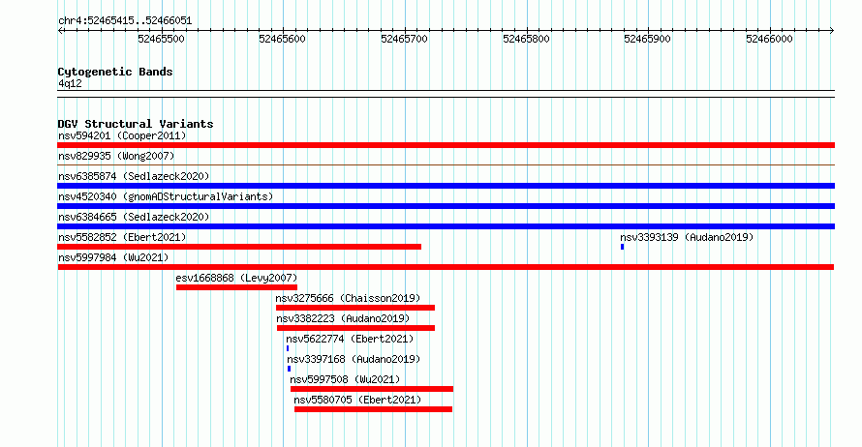Click the nsv3382223 (Audano2019) red bar
This screenshot has height=447, width=862.
pyautogui.click(x=355, y=328)
